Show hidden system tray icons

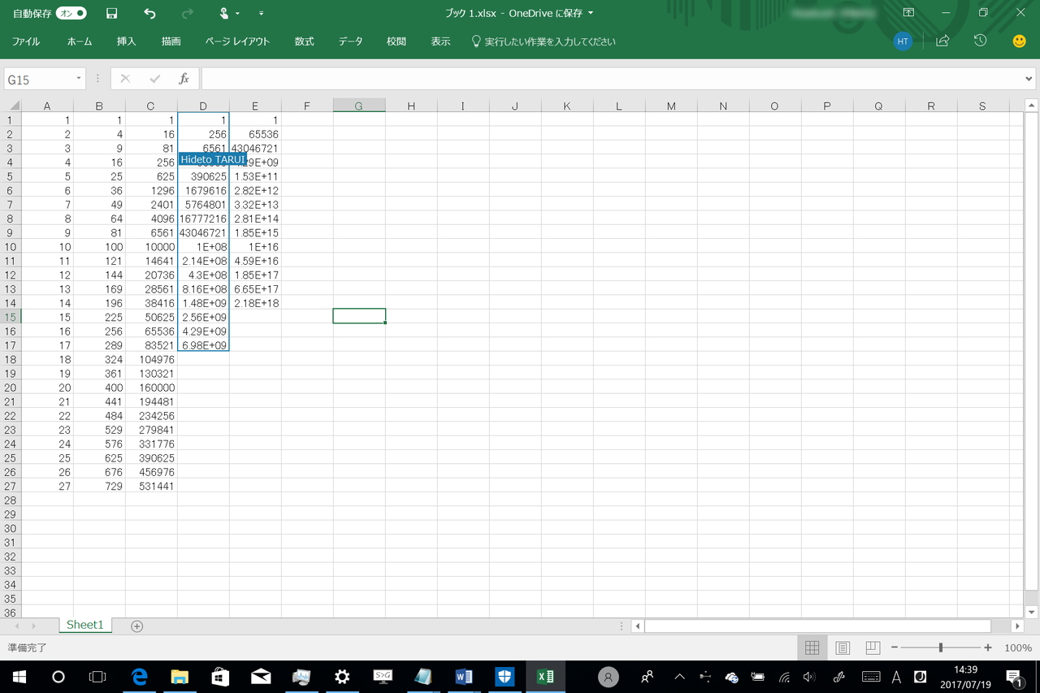click(679, 677)
